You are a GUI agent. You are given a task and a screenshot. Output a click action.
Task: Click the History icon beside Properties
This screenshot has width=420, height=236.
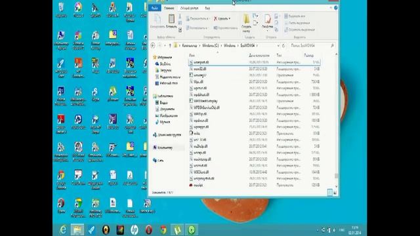(276, 29)
